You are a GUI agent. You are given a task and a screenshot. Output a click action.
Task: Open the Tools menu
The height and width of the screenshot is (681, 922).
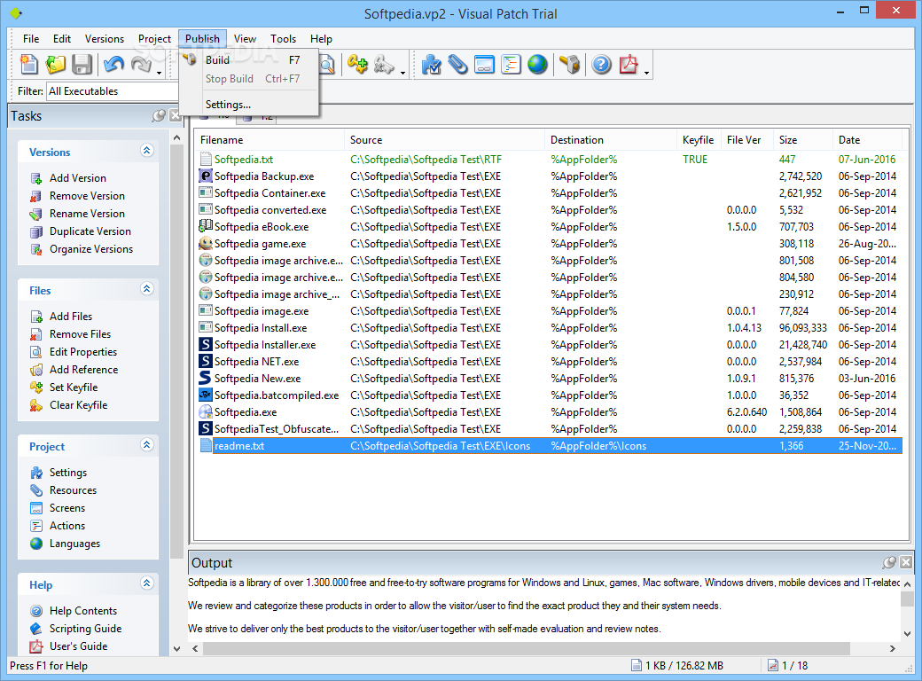pos(283,39)
